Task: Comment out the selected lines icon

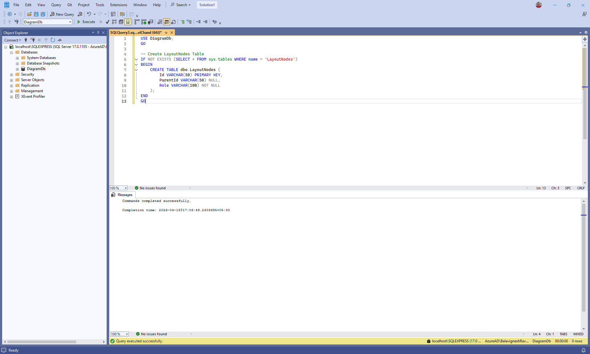Action: [x=183, y=22]
